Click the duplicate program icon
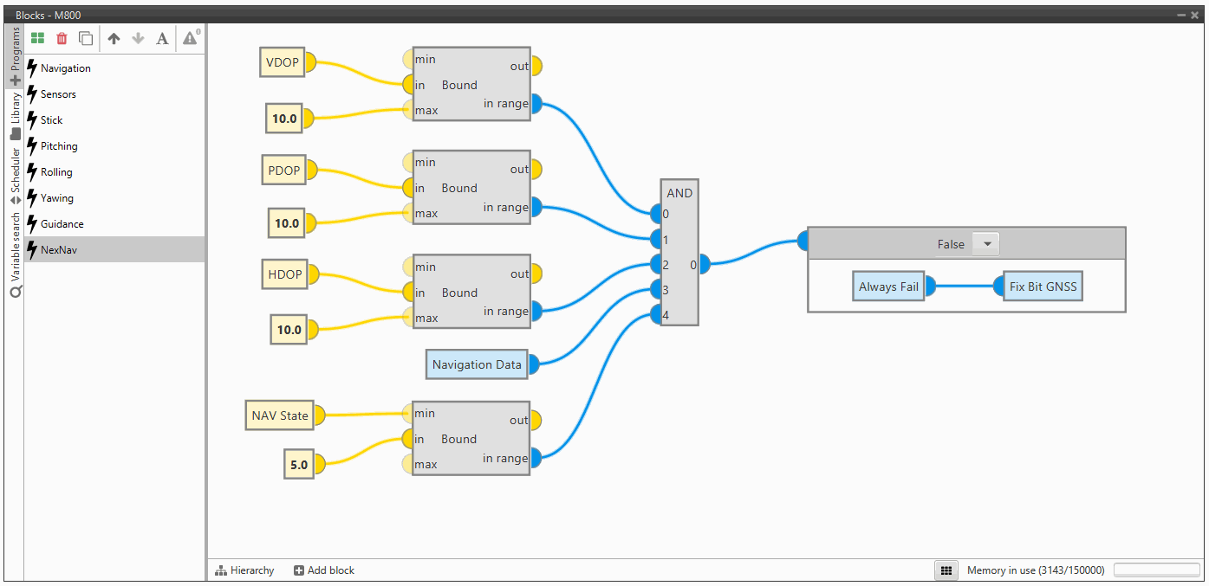 pyautogui.click(x=86, y=38)
